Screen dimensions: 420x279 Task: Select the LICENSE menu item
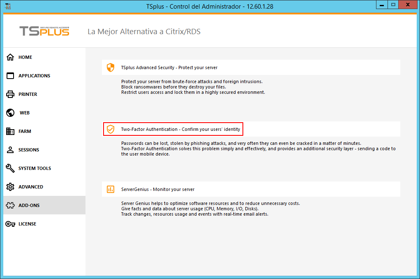[x=27, y=224]
